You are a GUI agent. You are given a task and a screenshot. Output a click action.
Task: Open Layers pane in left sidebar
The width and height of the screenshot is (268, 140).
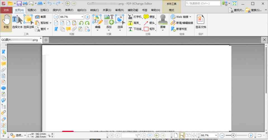click(x=3, y=88)
